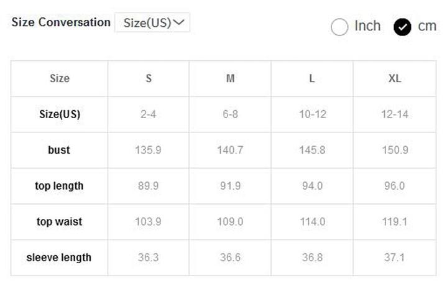Click the 2-4 US size cell

(x=149, y=114)
